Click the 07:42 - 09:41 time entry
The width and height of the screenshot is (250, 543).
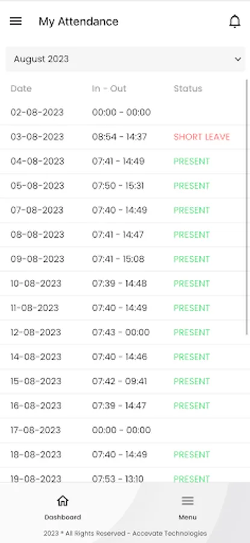click(x=119, y=381)
